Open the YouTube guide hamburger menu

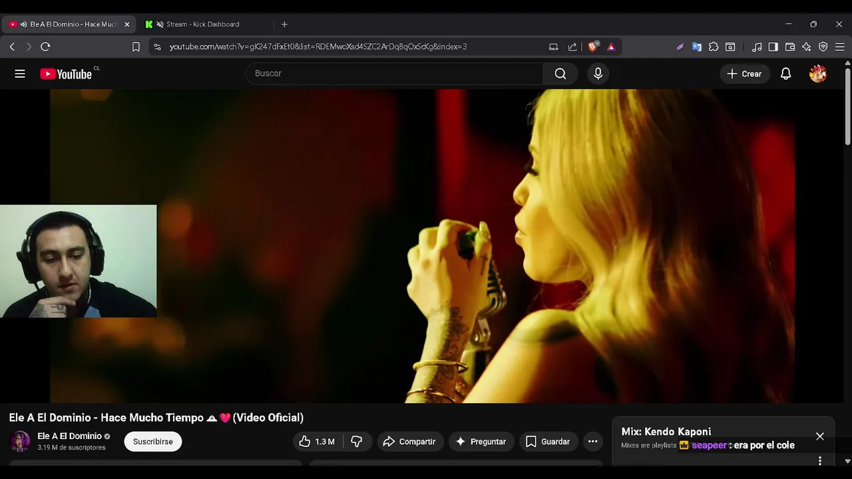(20, 74)
